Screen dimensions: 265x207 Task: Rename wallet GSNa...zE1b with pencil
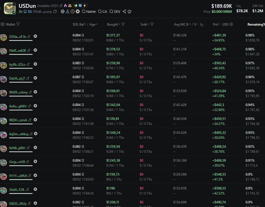click(29, 36)
